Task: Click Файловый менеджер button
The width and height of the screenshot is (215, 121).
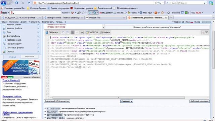Action: pos(200,101)
